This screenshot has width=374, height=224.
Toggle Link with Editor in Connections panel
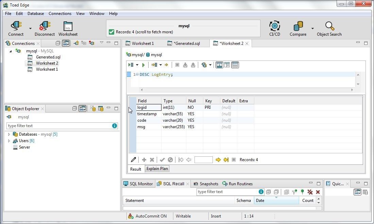[66, 43]
